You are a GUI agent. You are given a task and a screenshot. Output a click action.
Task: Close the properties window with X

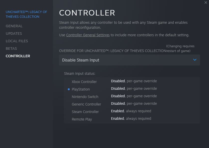click(206, 2)
